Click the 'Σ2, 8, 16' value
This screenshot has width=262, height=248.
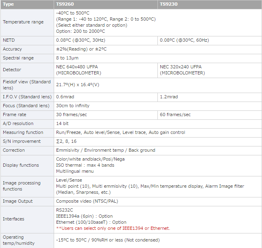coord(66,141)
